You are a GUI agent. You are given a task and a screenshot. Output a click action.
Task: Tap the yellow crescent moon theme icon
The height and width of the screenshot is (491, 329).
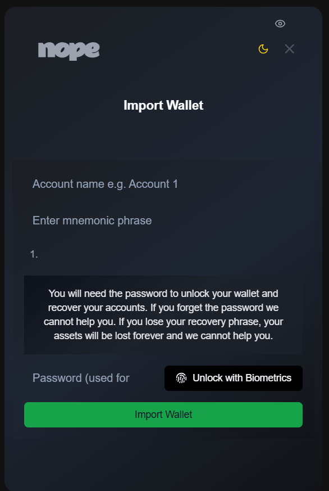pos(263,49)
